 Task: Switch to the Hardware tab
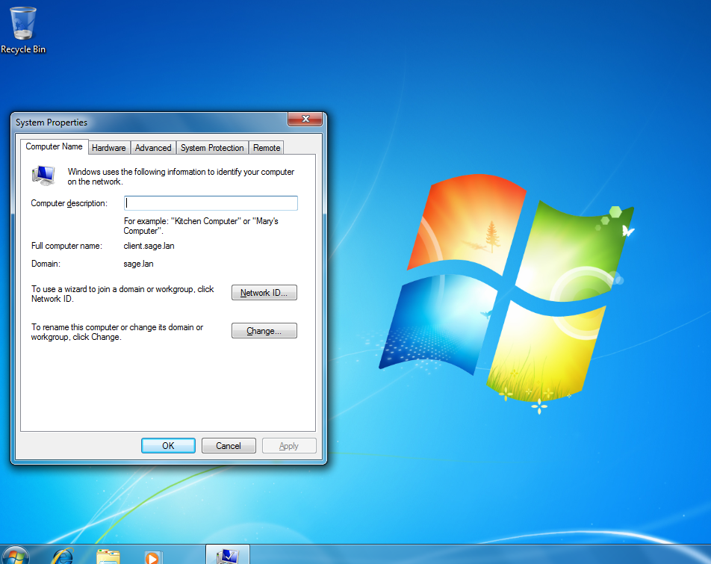coord(109,148)
